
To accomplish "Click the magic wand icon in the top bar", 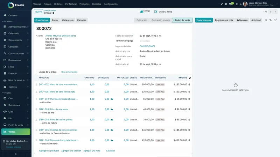I will pyautogui.click(x=222, y=4).
